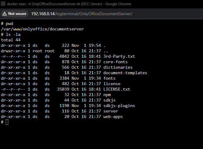This screenshot has width=203, height=149.
Task: Click the license directory entry
Action: tap(112, 84)
